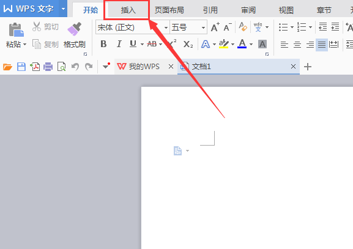The height and width of the screenshot is (249, 353).
Task: Expand underline style dropdown arrow
Action: [x=142, y=44]
